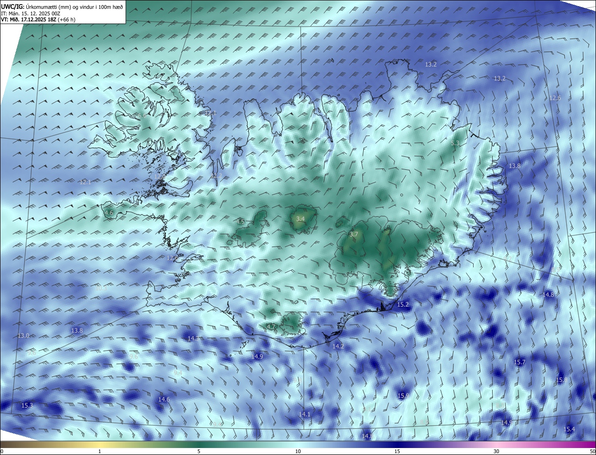Screen dimensions: 596x455
Task: Click the colour scale tick label 50
Action: click(592, 451)
